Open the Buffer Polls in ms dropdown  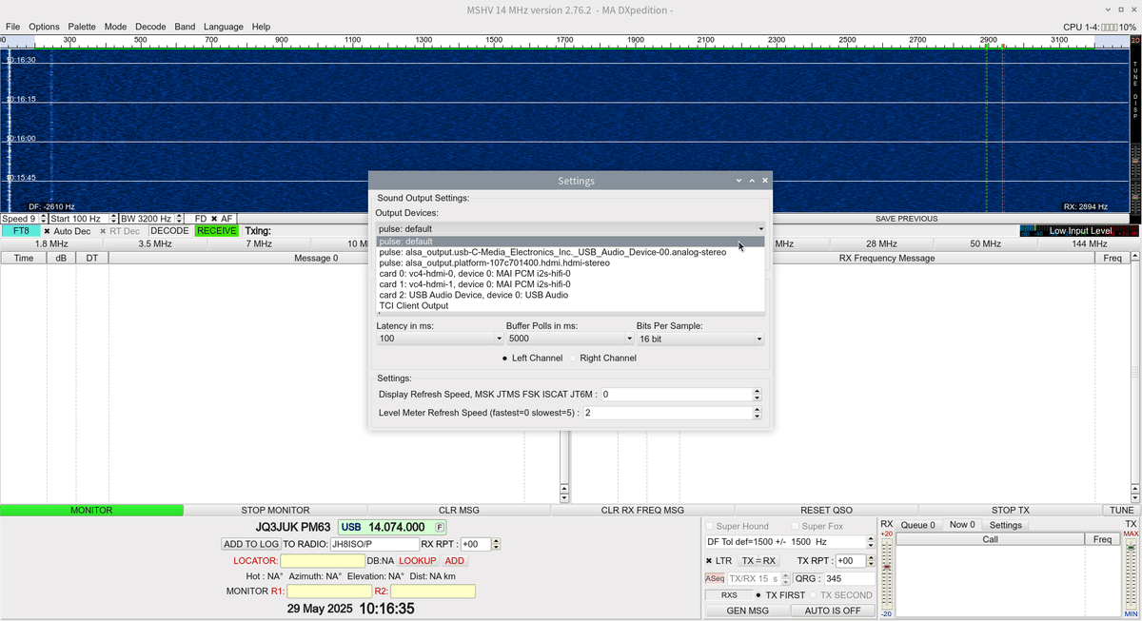point(629,339)
